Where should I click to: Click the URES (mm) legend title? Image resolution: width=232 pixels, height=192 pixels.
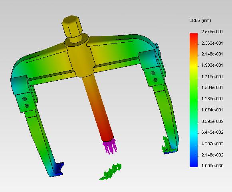(x=200, y=20)
